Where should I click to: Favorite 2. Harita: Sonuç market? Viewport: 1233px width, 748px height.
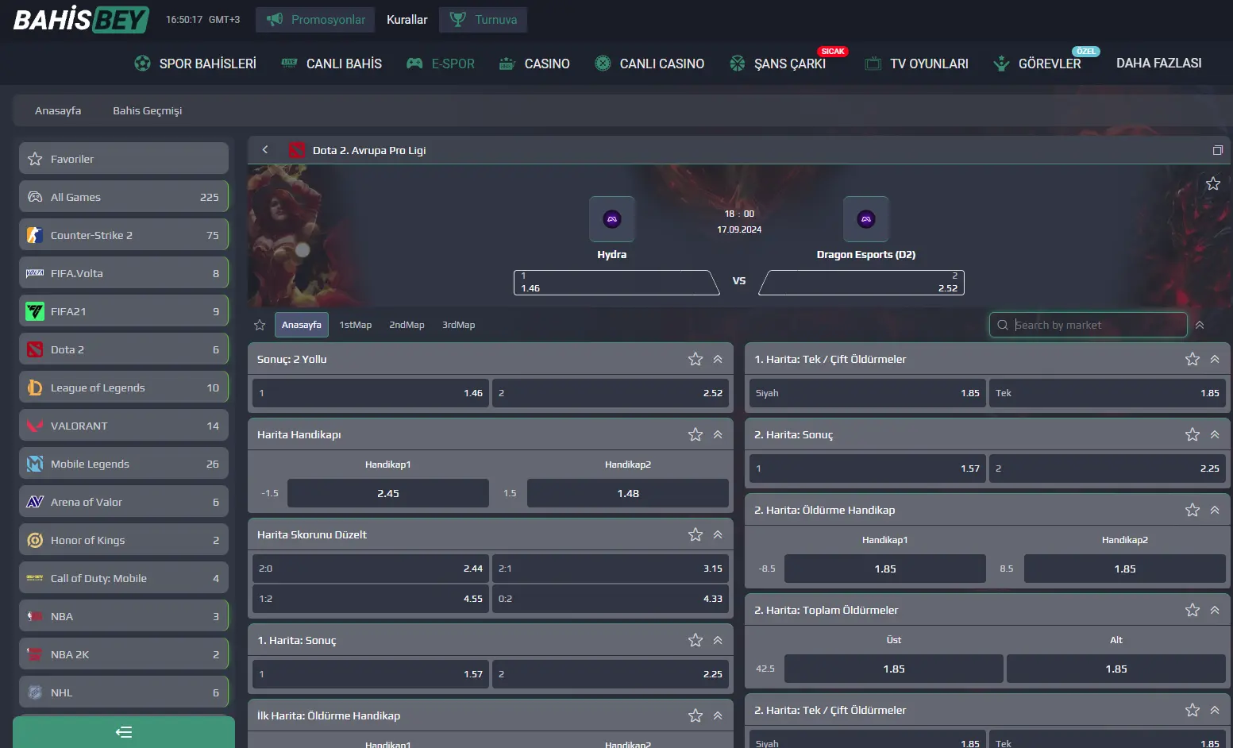click(x=1193, y=434)
